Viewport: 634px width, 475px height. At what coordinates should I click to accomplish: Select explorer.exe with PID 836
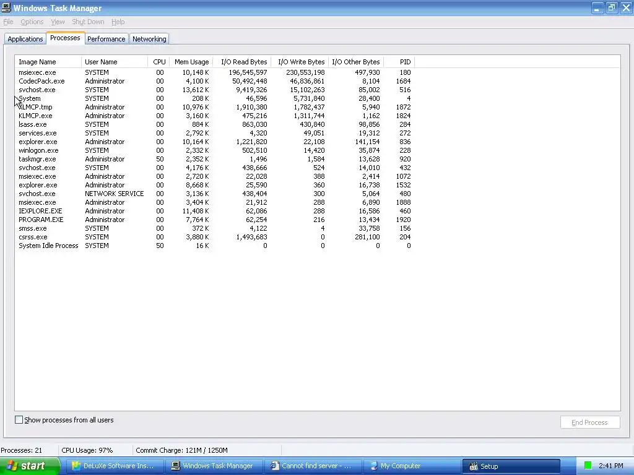point(215,142)
